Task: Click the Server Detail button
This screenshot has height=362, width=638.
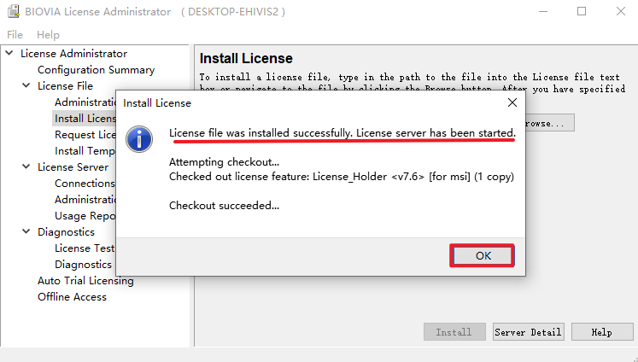Action: click(528, 332)
